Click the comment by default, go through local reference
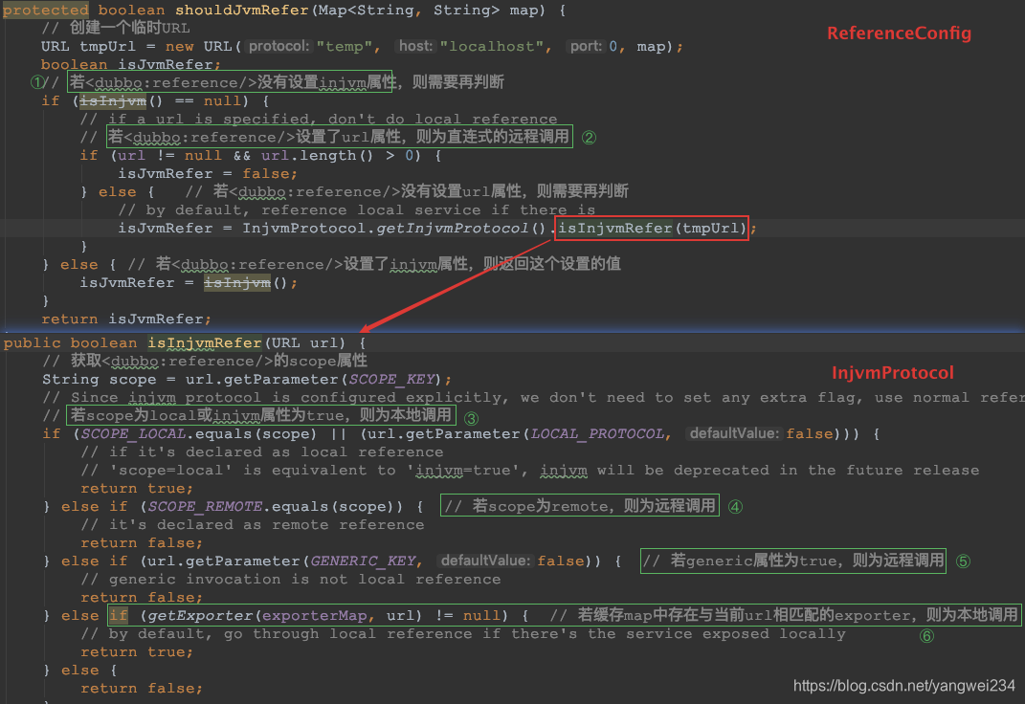1025x704 pixels. [x=463, y=634]
